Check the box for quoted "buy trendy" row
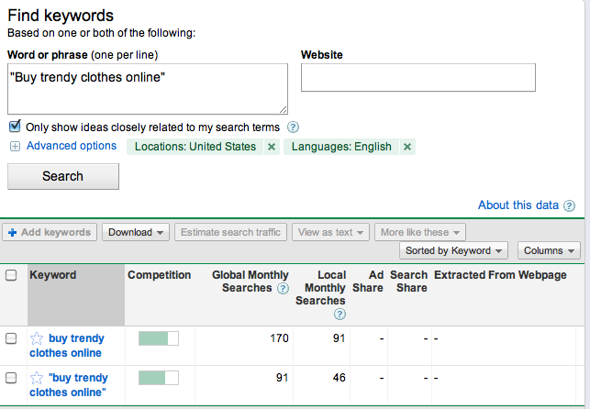The width and height of the screenshot is (590, 409). (x=11, y=378)
